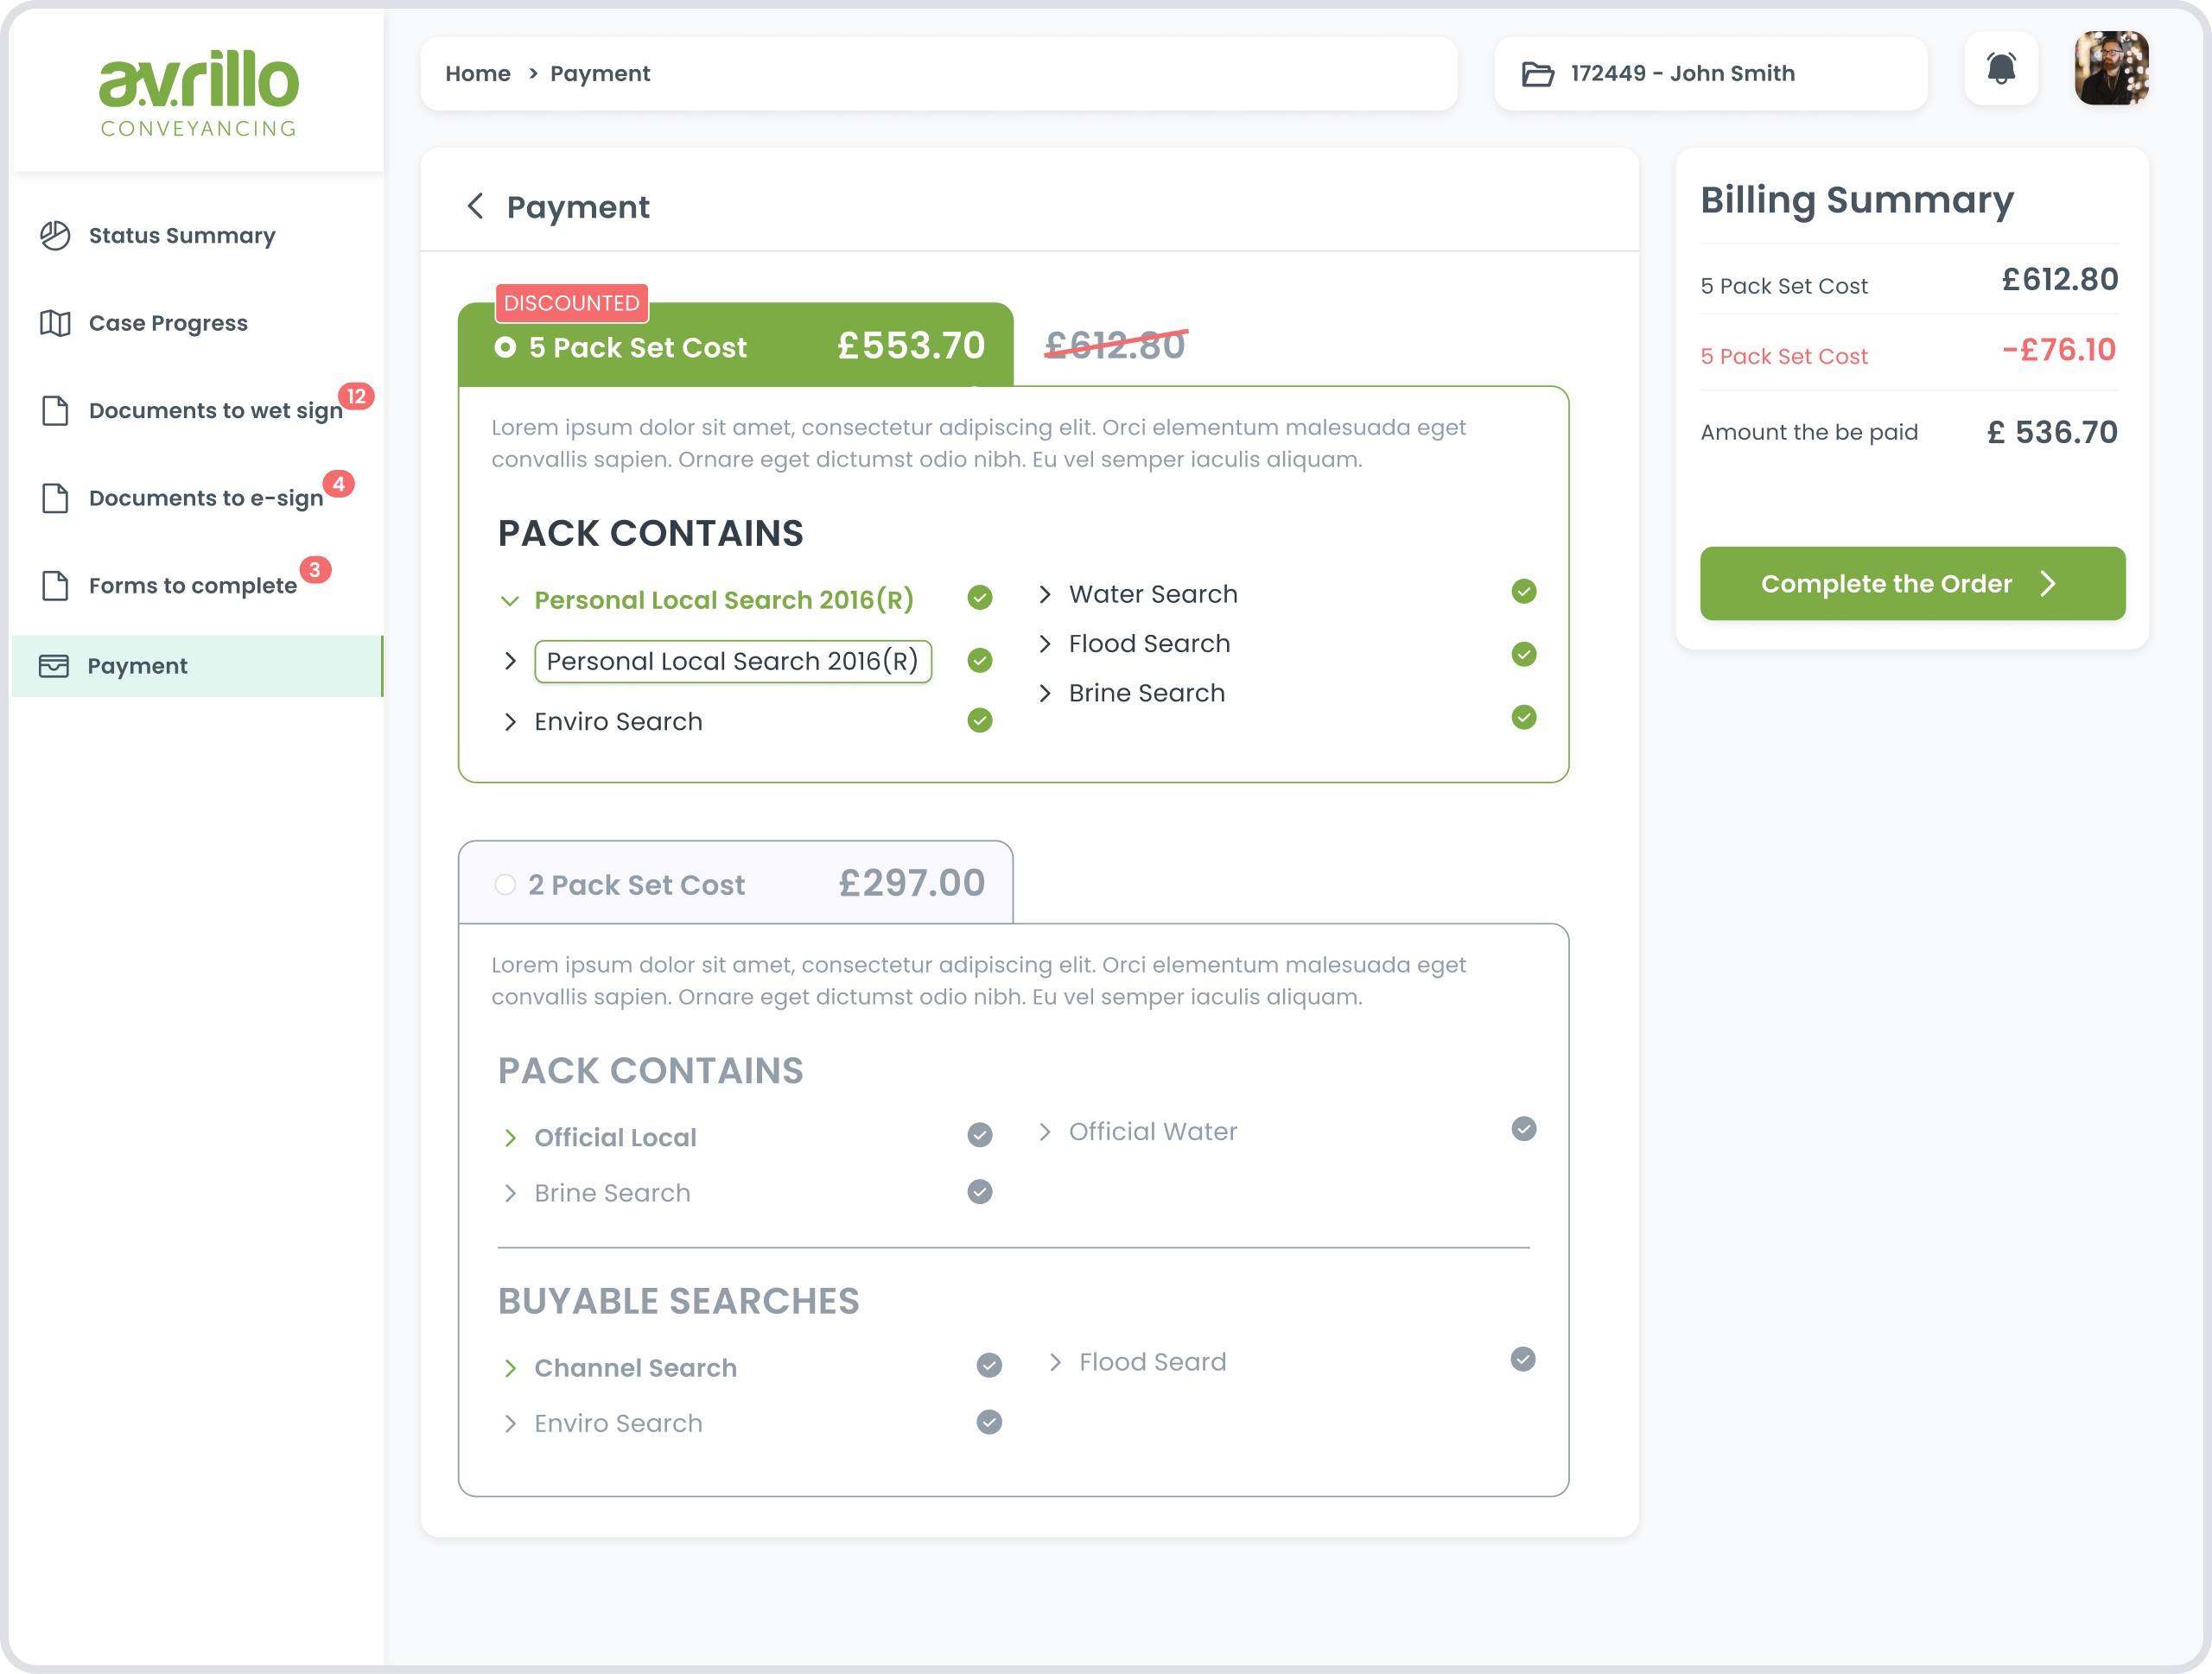This screenshot has width=2212, height=1674.
Task: Toggle the Official Local grey checkmark
Action: [980, 1134]
